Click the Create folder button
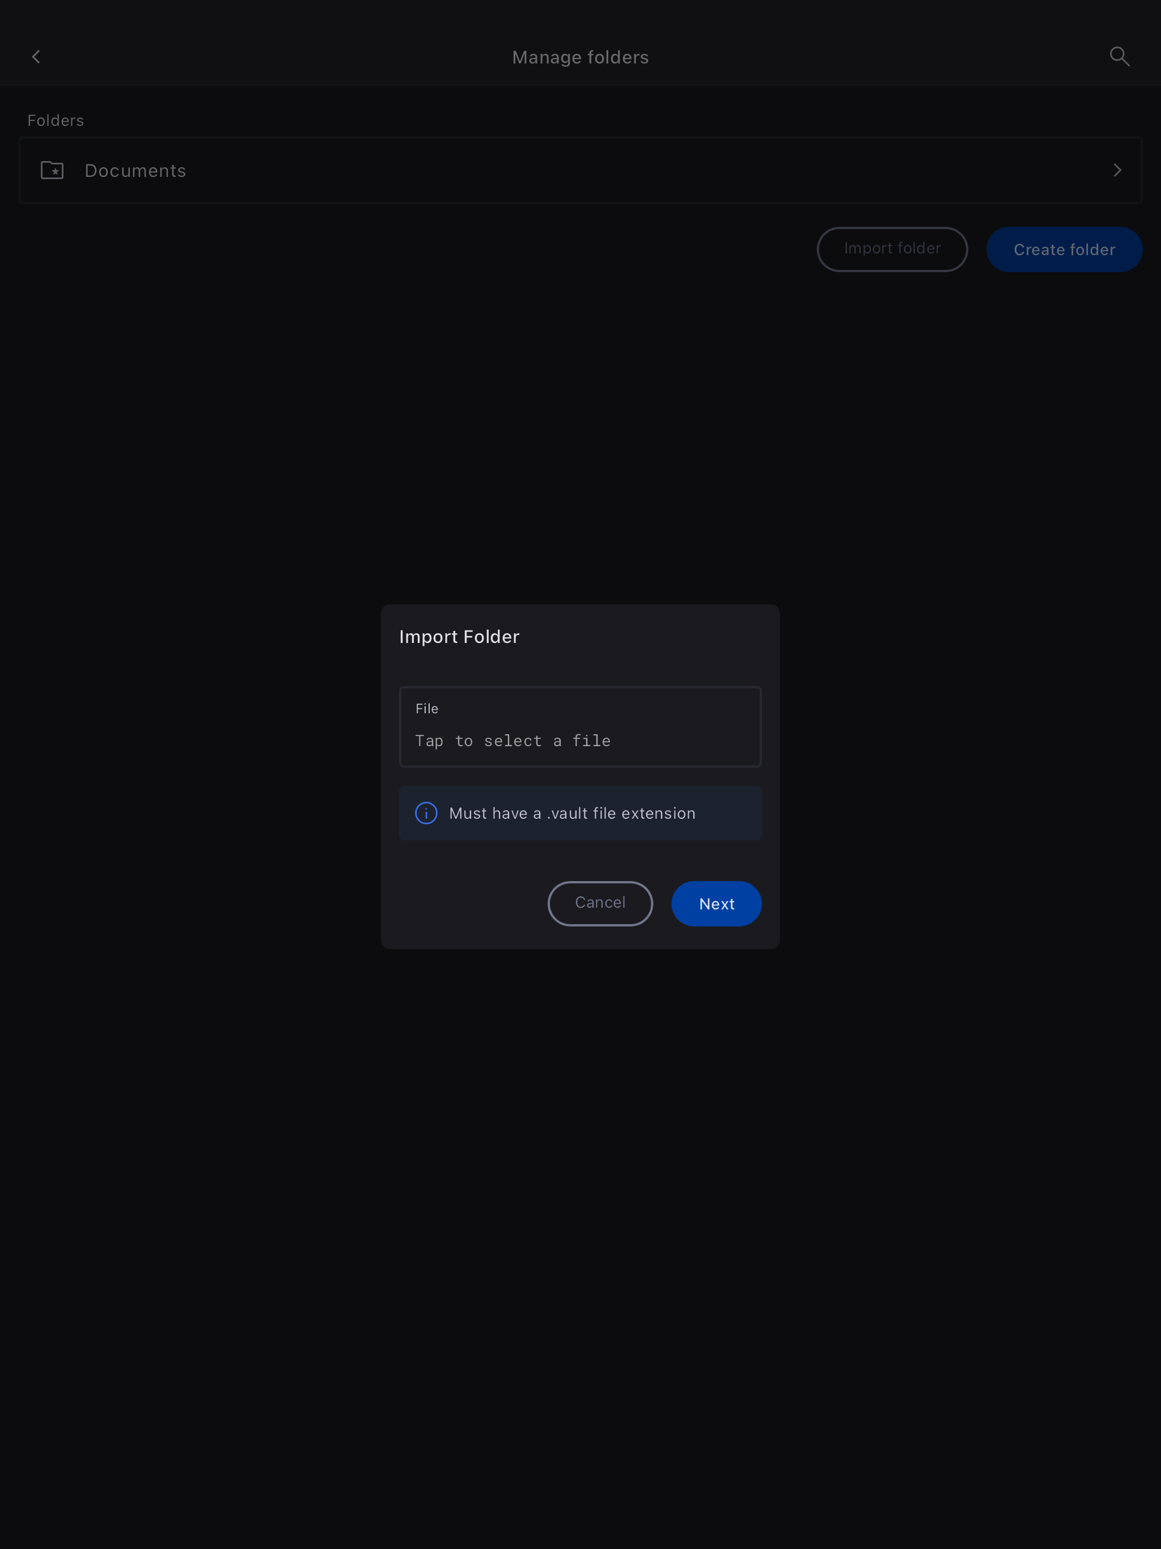The width and height of the screenshot is (1161, 1549). 1065,249
